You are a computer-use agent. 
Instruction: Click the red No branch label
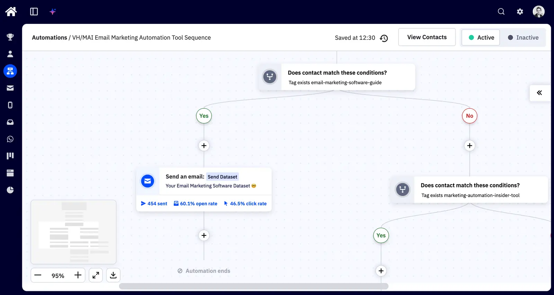[470, 116]
